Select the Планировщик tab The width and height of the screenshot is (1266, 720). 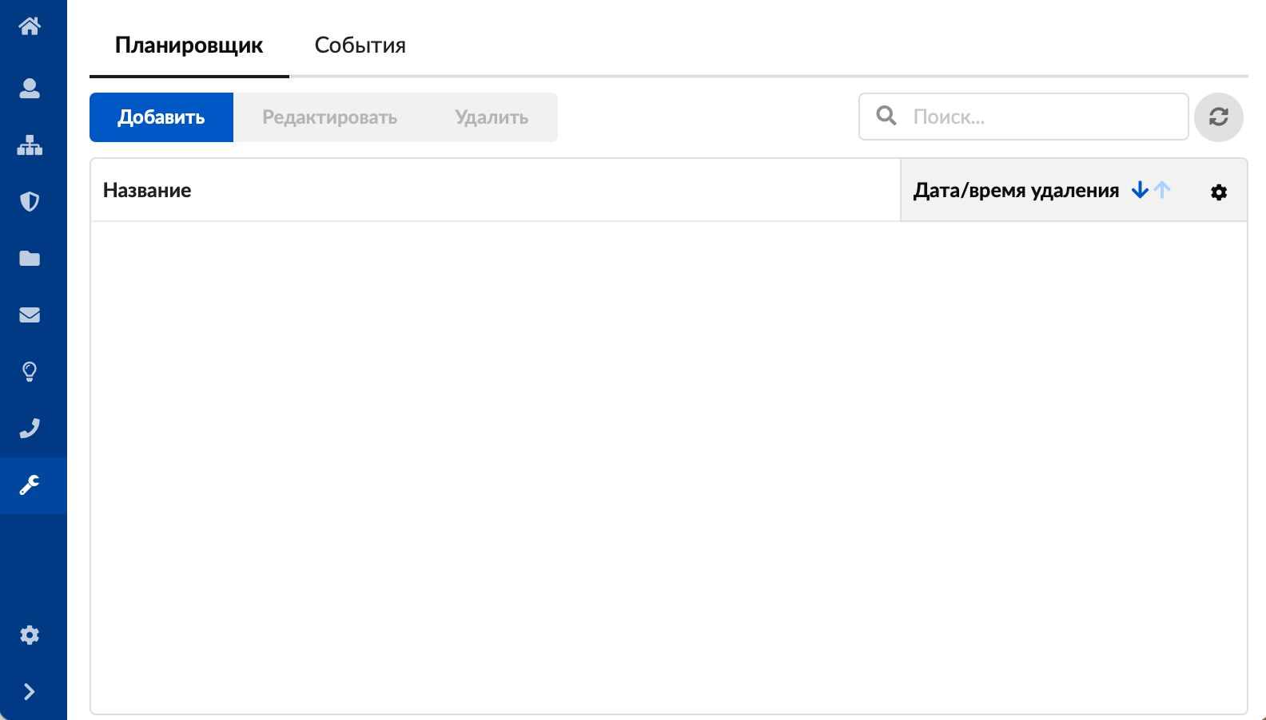point(189,45)
